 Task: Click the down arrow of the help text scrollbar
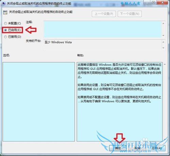[165, 139]
